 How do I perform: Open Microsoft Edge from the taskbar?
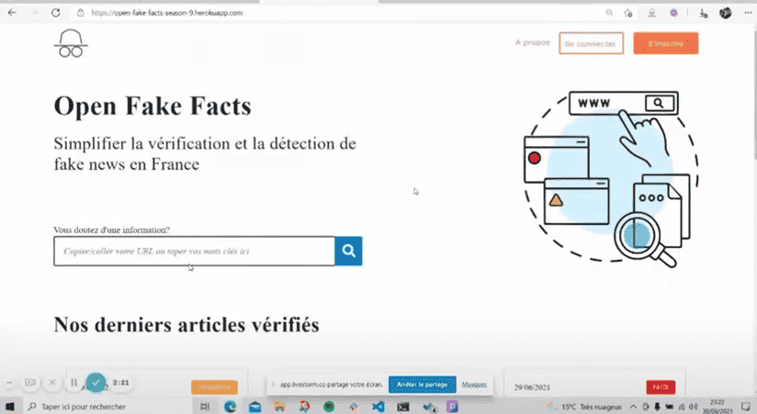click(231, 406)
